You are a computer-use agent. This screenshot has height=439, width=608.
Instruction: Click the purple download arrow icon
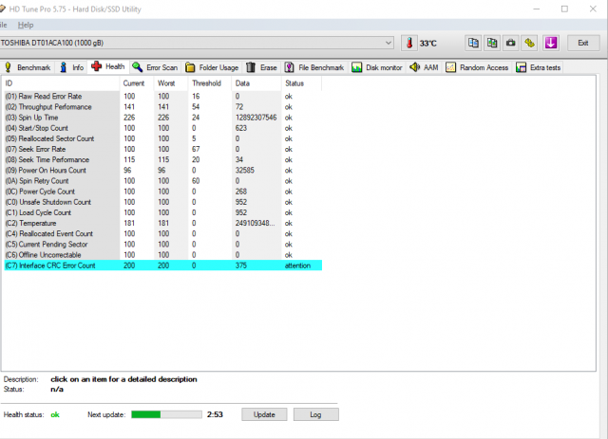tap(551, 43)
